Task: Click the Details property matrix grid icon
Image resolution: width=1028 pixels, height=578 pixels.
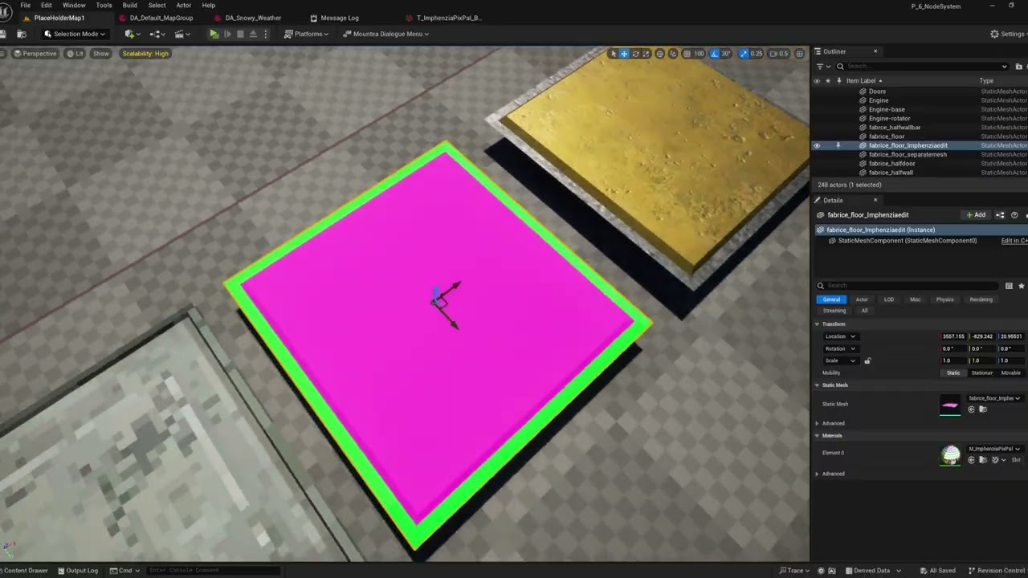Action: (1009, 286)
